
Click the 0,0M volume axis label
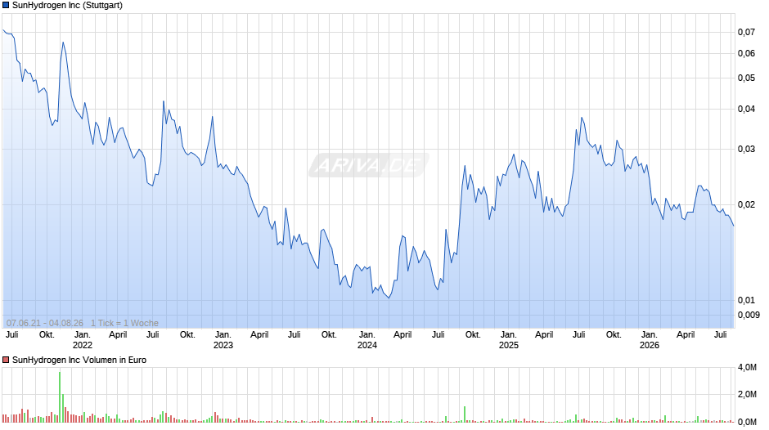click(x=747, y=422)
